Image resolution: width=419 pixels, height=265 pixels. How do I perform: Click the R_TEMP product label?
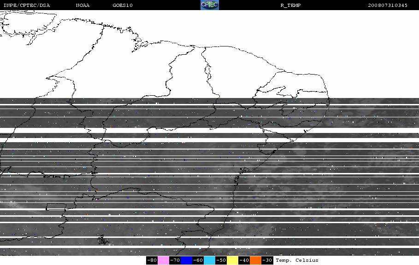point(290,6)
